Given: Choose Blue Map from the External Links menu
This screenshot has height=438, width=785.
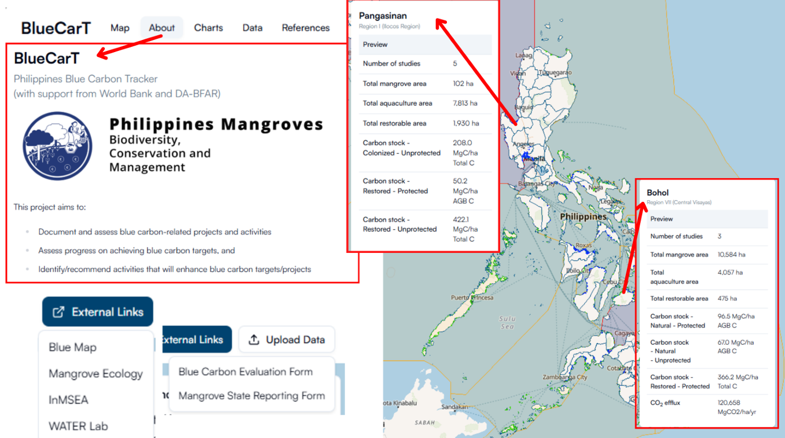Looking at the screenshot, I should 72,347.
